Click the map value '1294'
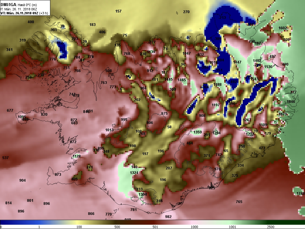 216,133
